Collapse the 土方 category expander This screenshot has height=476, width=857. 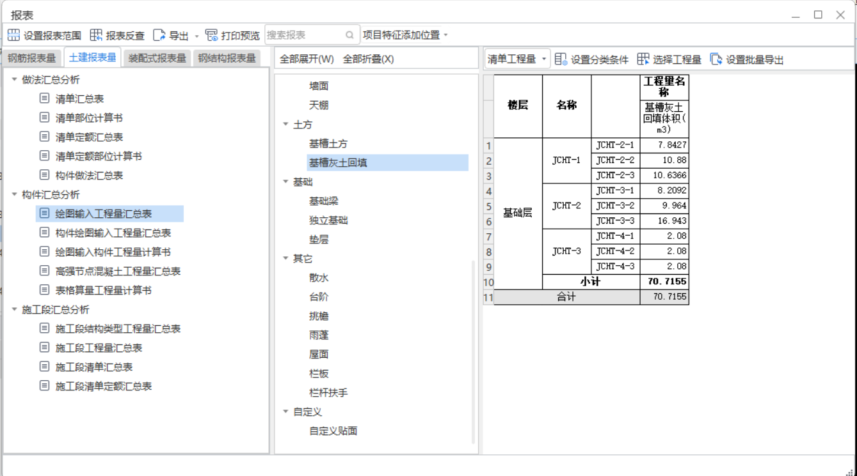(285, 125)
